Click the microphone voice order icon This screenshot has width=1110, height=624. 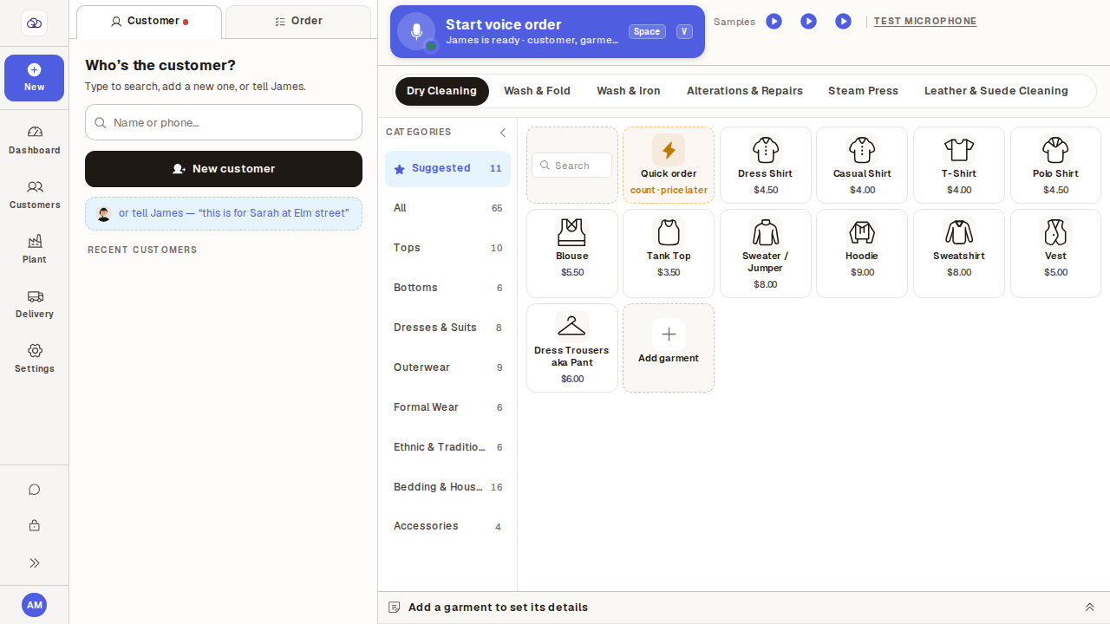point(416,32)
